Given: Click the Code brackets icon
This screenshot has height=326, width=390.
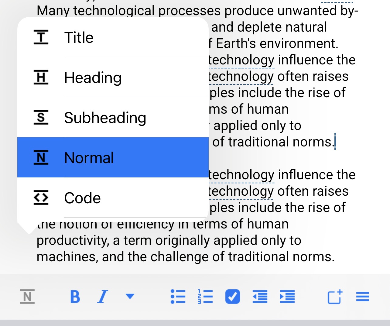Looking at the screenshot, I should (41, 197).
